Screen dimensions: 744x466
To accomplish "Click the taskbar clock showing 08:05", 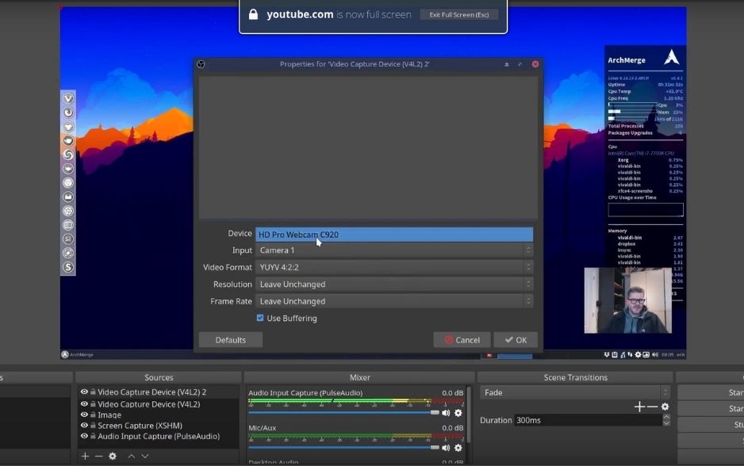I will 668,354.
